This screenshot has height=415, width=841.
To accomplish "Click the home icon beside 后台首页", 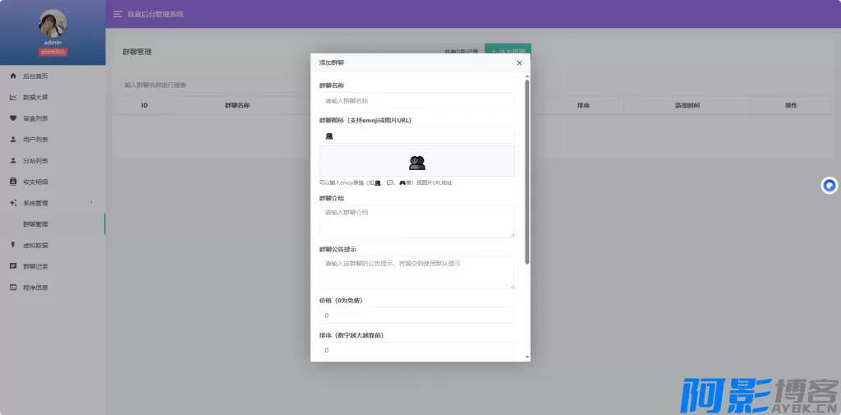I will click(13, 76).
